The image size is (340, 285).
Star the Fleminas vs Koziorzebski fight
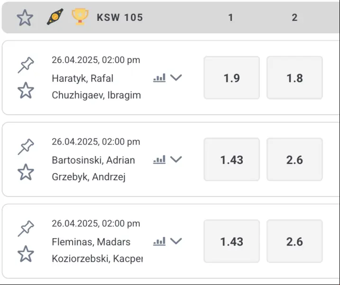coord(26,254)
